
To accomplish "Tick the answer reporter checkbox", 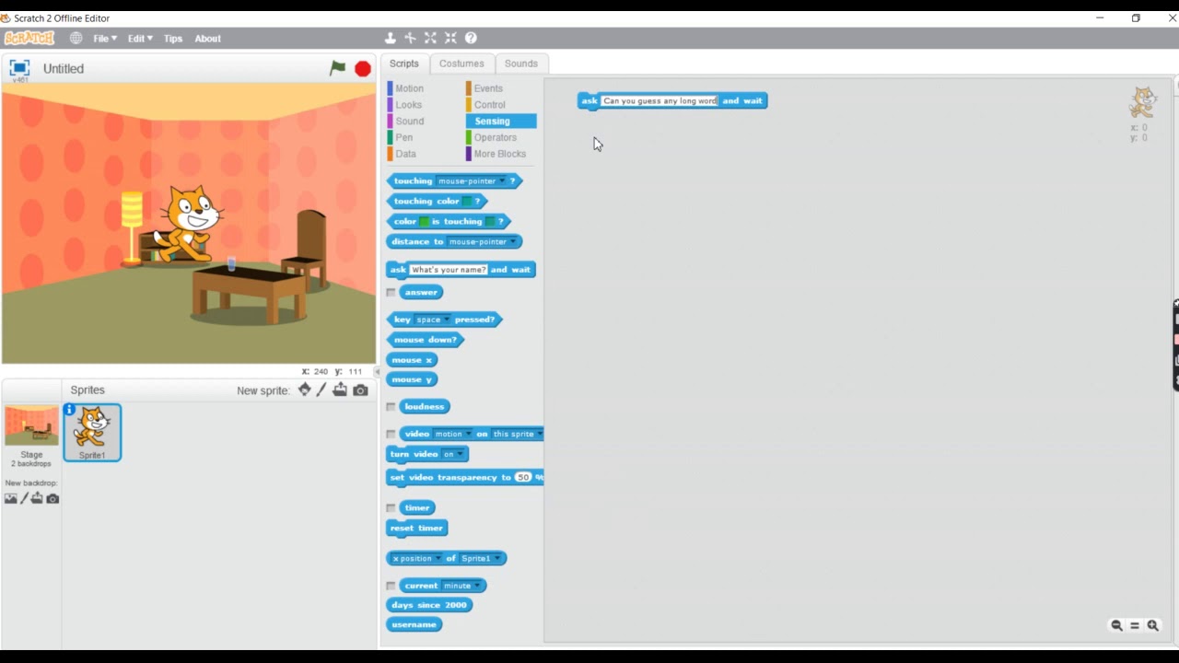I will coord(391,292).
